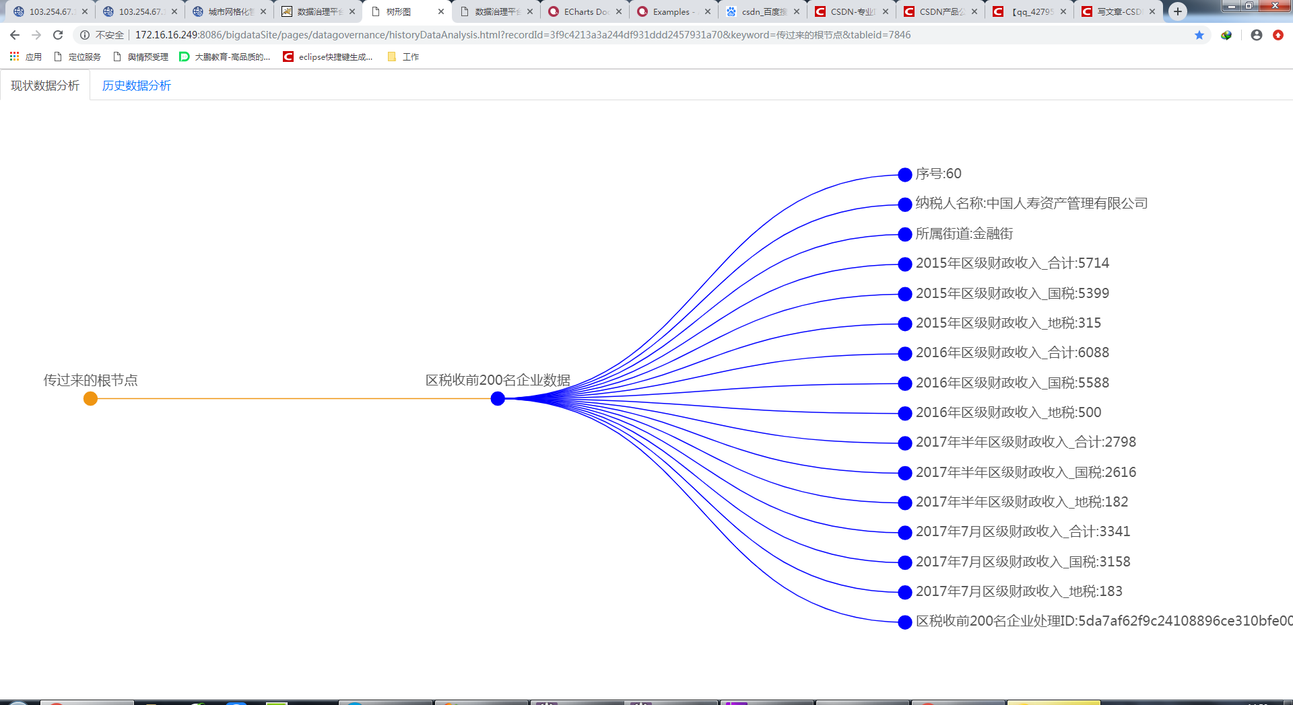This screenshot has width=1293, height=705.
Task: Switch to the 历史数据分析 tab
Action: coord(137,85)
